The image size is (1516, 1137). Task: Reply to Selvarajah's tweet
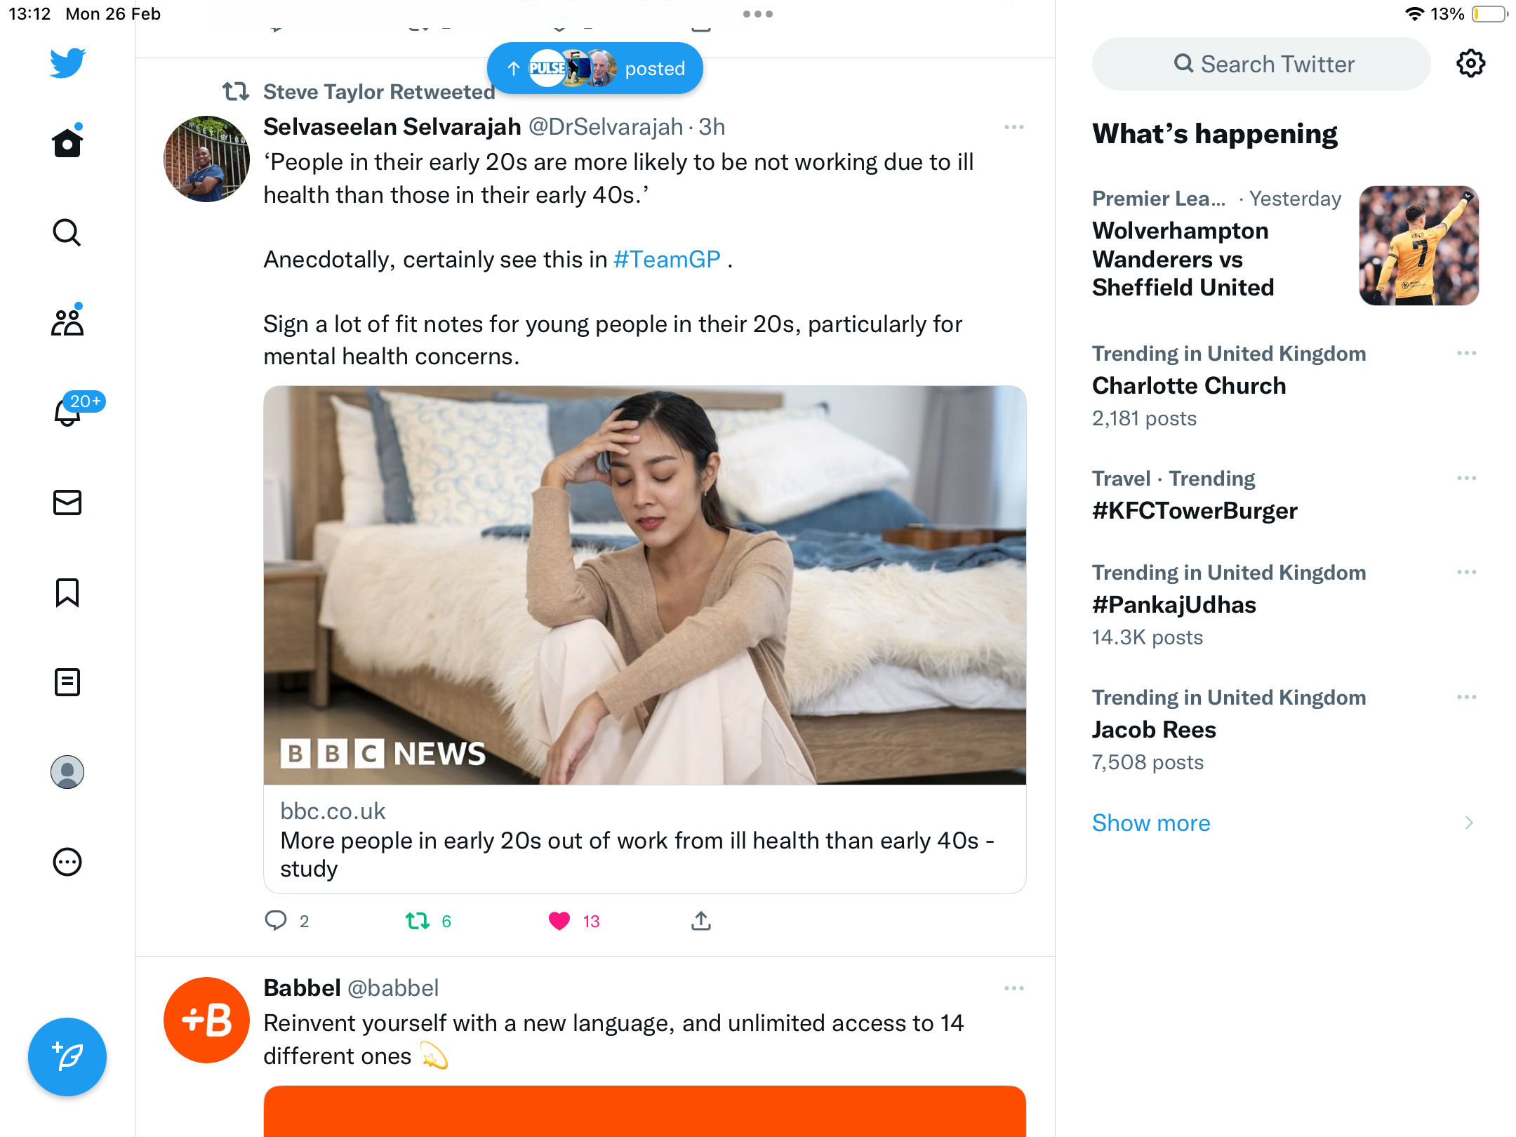click(276, 921)
